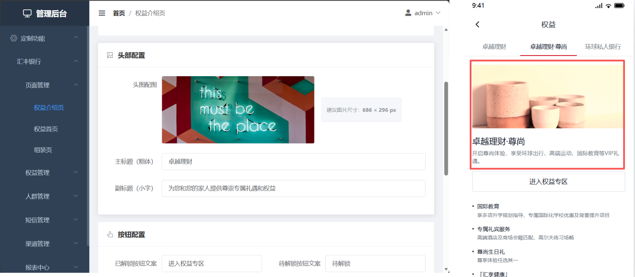Click the admin user avatar icon
Viewport: 635px width, 277px height.
(408, 13)
